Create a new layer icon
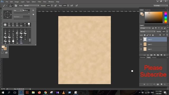Image resolution: width=169 pixels, height=95 pixels. point(161,55)
